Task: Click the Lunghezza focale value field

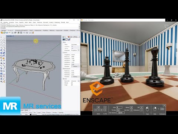Action: (75, 55)
